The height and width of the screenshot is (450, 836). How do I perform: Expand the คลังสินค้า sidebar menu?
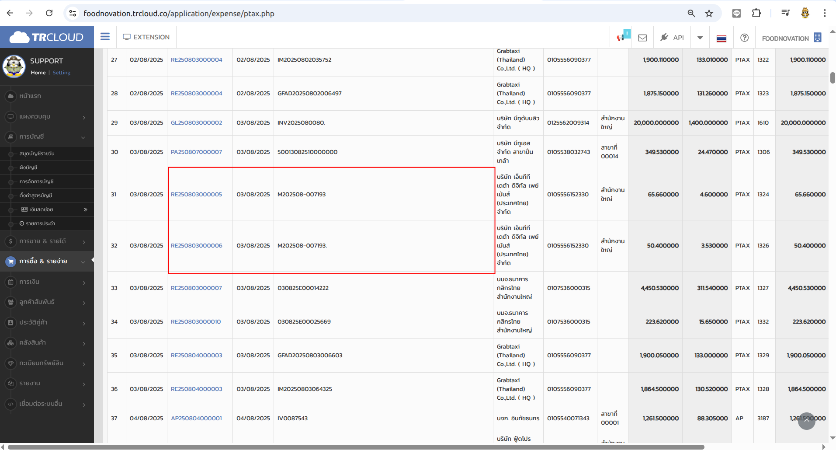click(x=47, y=343)
